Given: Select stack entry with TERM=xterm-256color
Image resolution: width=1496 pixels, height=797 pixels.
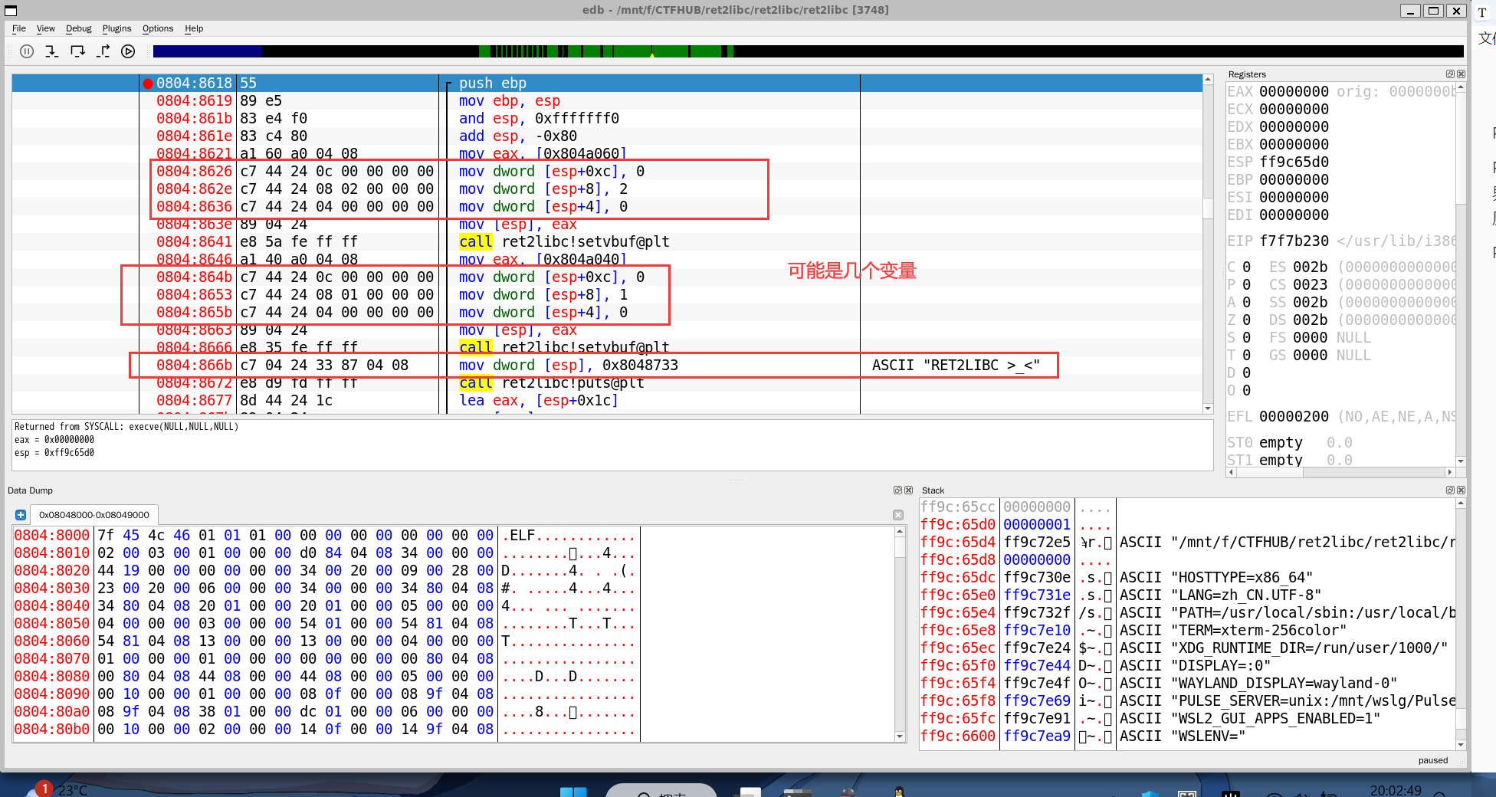Looking at the screenshot, I should pos(1187,631).
